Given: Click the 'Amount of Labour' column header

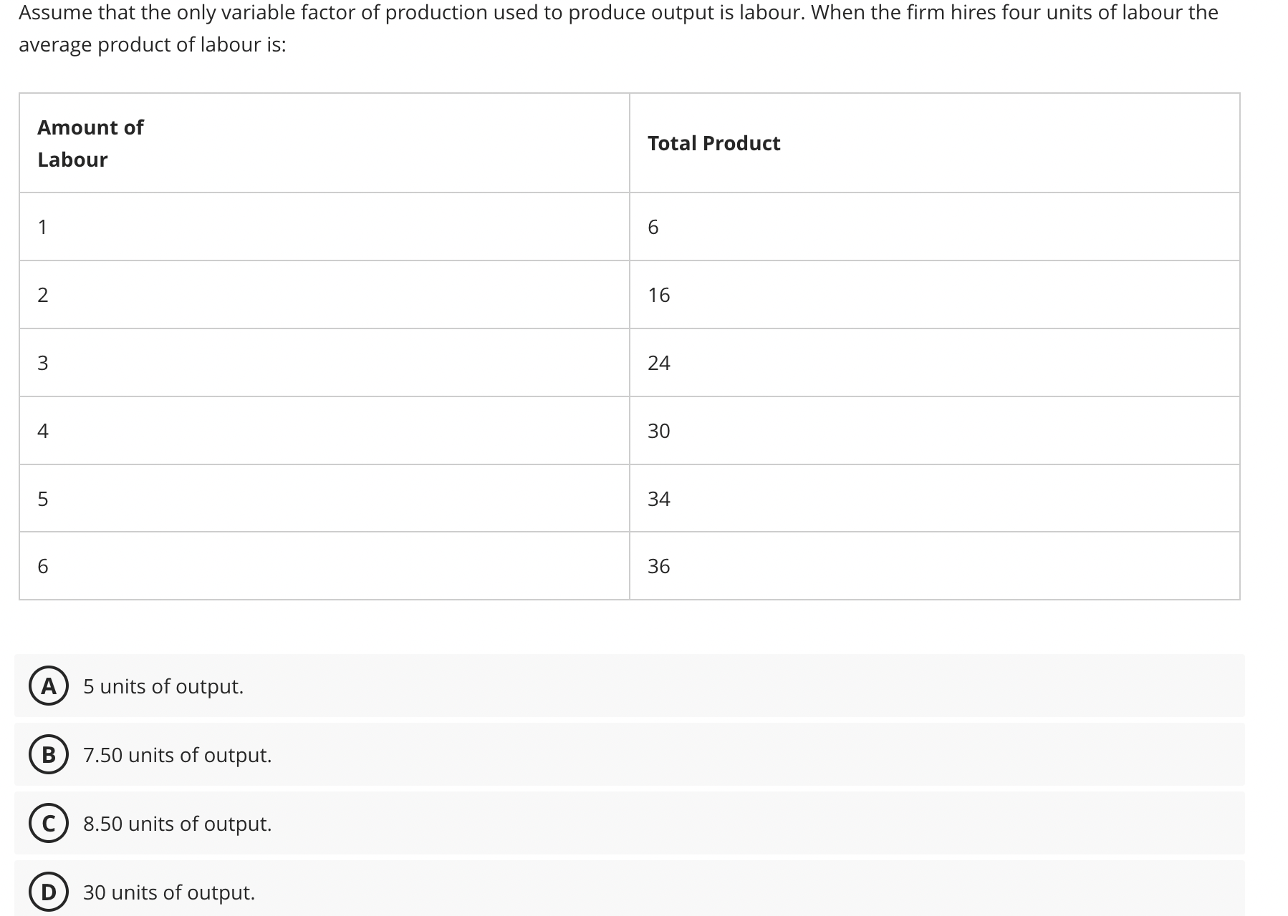Looking at the screenshot, I should click(x=90, y=143).
